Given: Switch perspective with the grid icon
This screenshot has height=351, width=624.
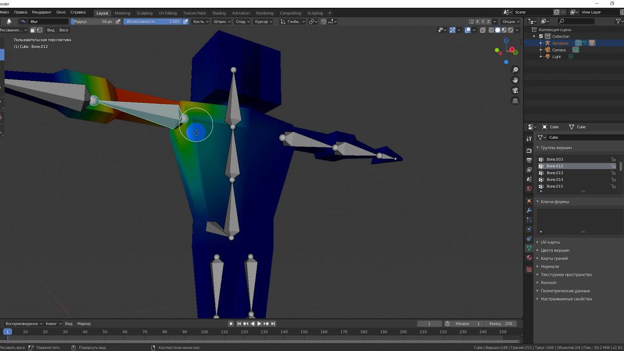Looking at the screenshot, I should (515, 101).
